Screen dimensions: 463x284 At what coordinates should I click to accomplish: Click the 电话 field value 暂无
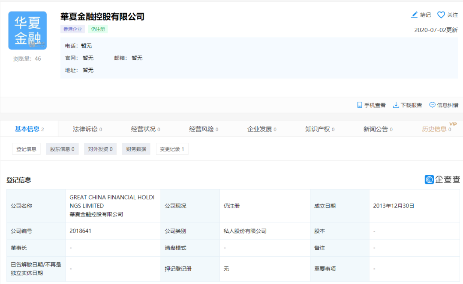pos(87,46)
